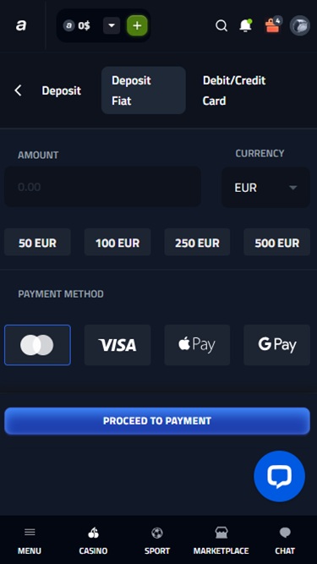Open the Sport section

click(157, 540)
